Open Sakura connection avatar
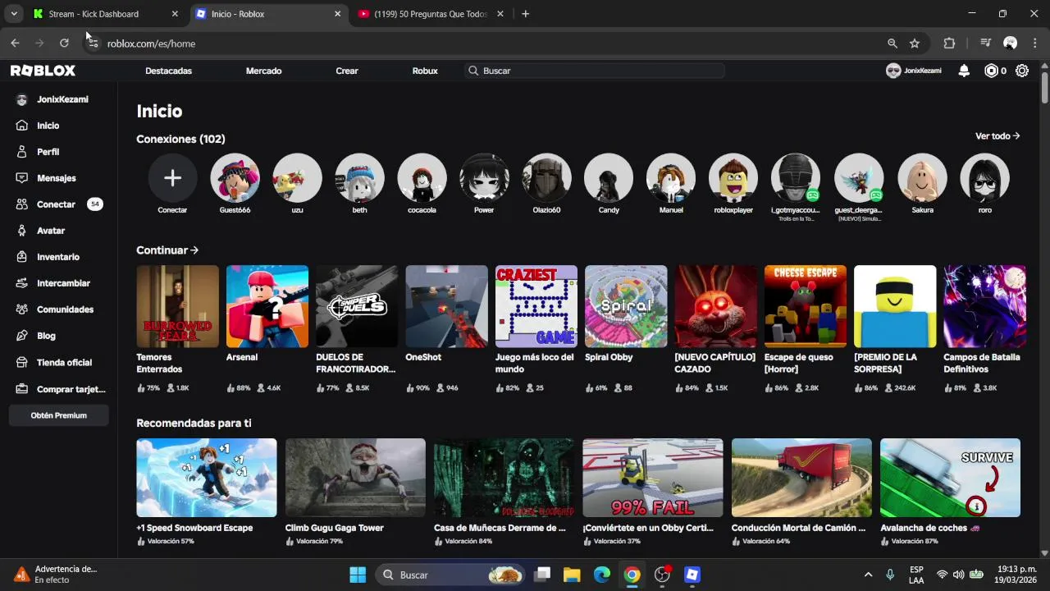The height and width of the screenshot is (591, 1050). (922, 178)
